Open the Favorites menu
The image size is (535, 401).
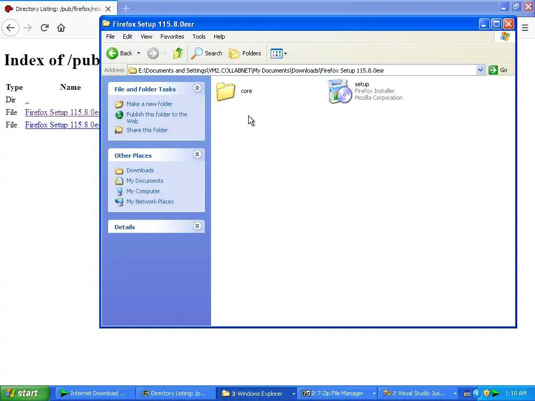click(172, 37)
